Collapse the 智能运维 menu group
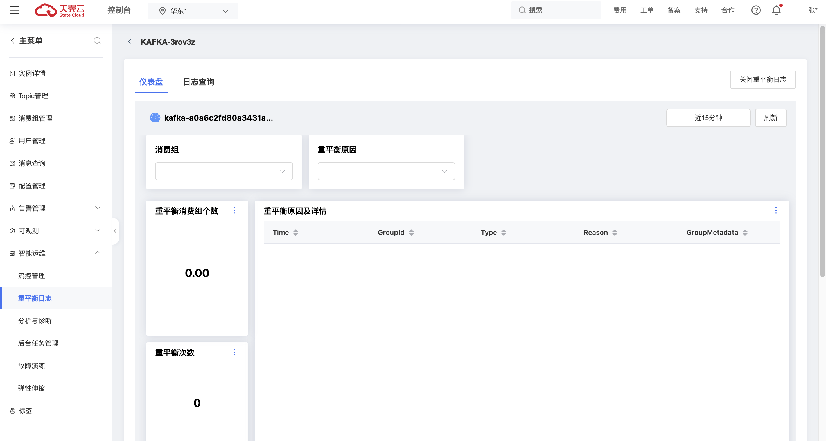The height and width of the screenshot is (441, 826). click(56, 253)
